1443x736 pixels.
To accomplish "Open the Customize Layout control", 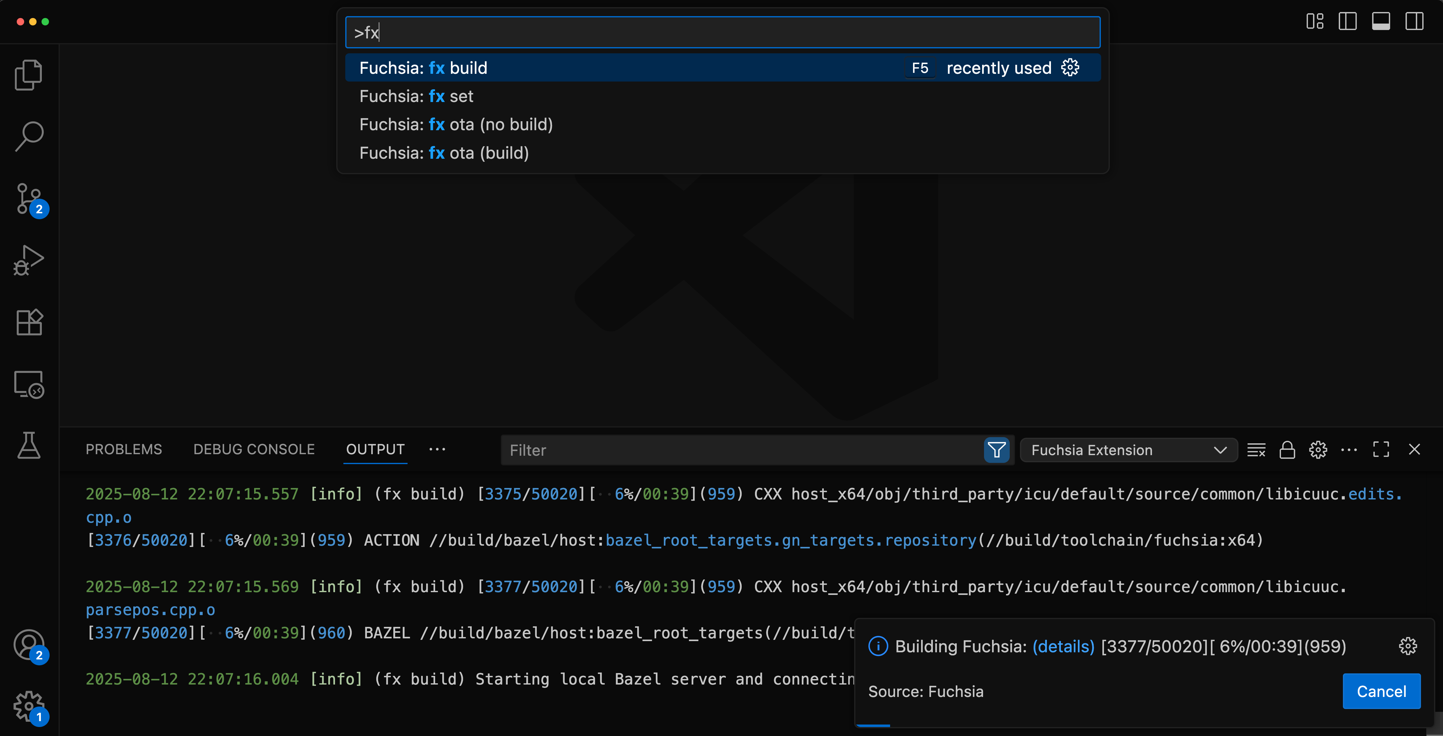I will 1314,21.
